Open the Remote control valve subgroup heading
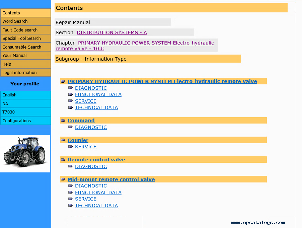The width and height of the screenshot is (302, 228). pyautogui.click(x=96, y=160)
